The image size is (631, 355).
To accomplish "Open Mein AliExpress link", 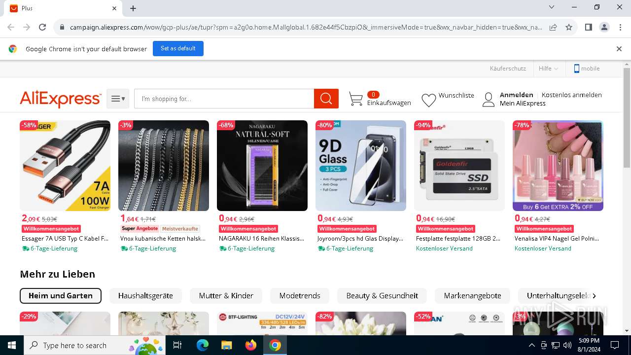I will coord(523,103).
